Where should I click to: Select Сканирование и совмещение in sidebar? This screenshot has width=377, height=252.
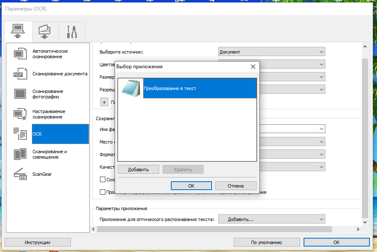pyautogui.click(x=50, y=154)
